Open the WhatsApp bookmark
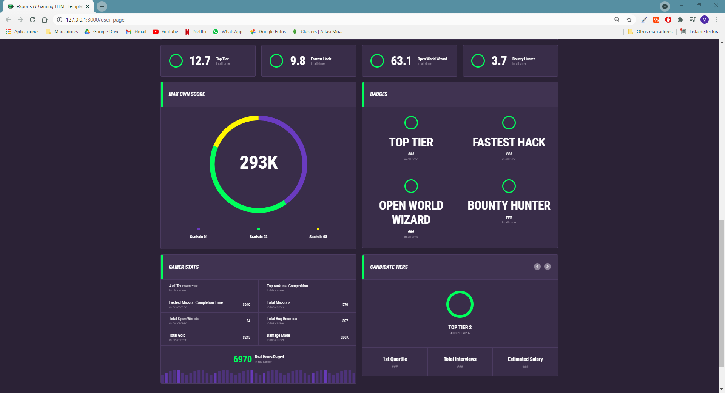 pos(228,32)
